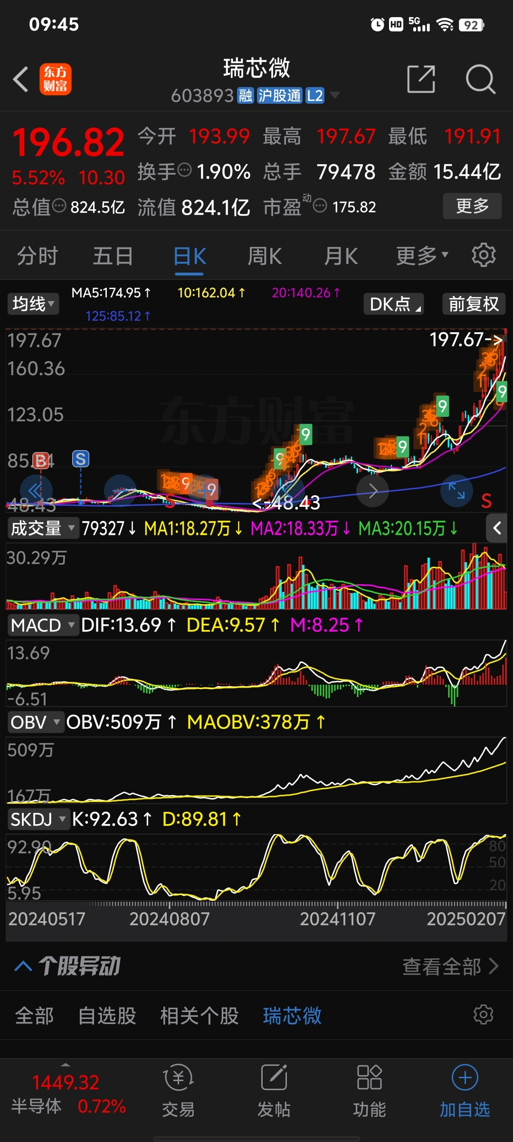
Task: Collapse indicator side arrow button
Action: tap(497, 528)
